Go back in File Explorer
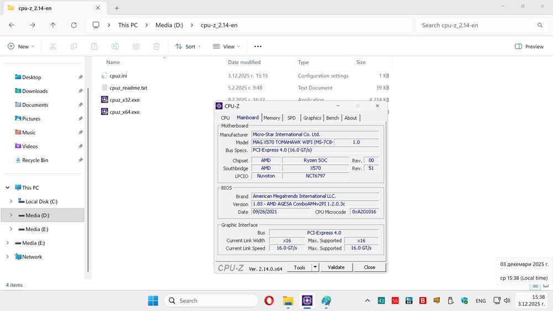This screenshot has width=553, height=311. tap(12, 25)
